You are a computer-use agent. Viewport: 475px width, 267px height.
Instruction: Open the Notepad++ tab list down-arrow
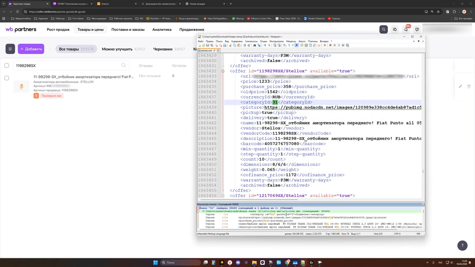pos(418,41)
